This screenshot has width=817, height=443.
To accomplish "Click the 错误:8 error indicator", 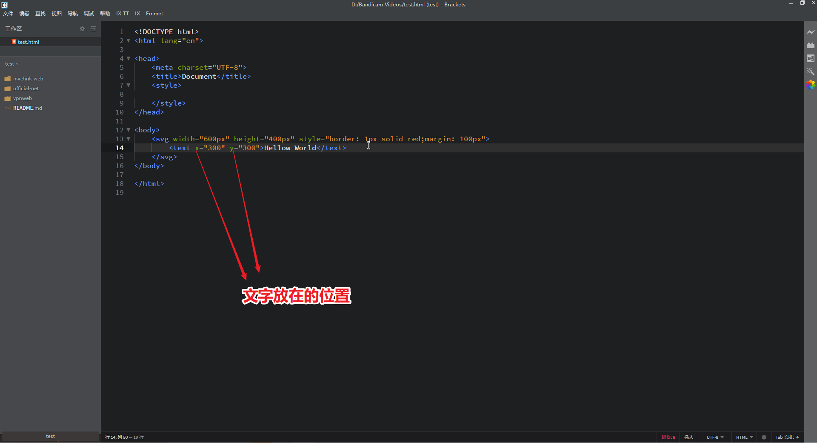I will (x=668, y=437).
